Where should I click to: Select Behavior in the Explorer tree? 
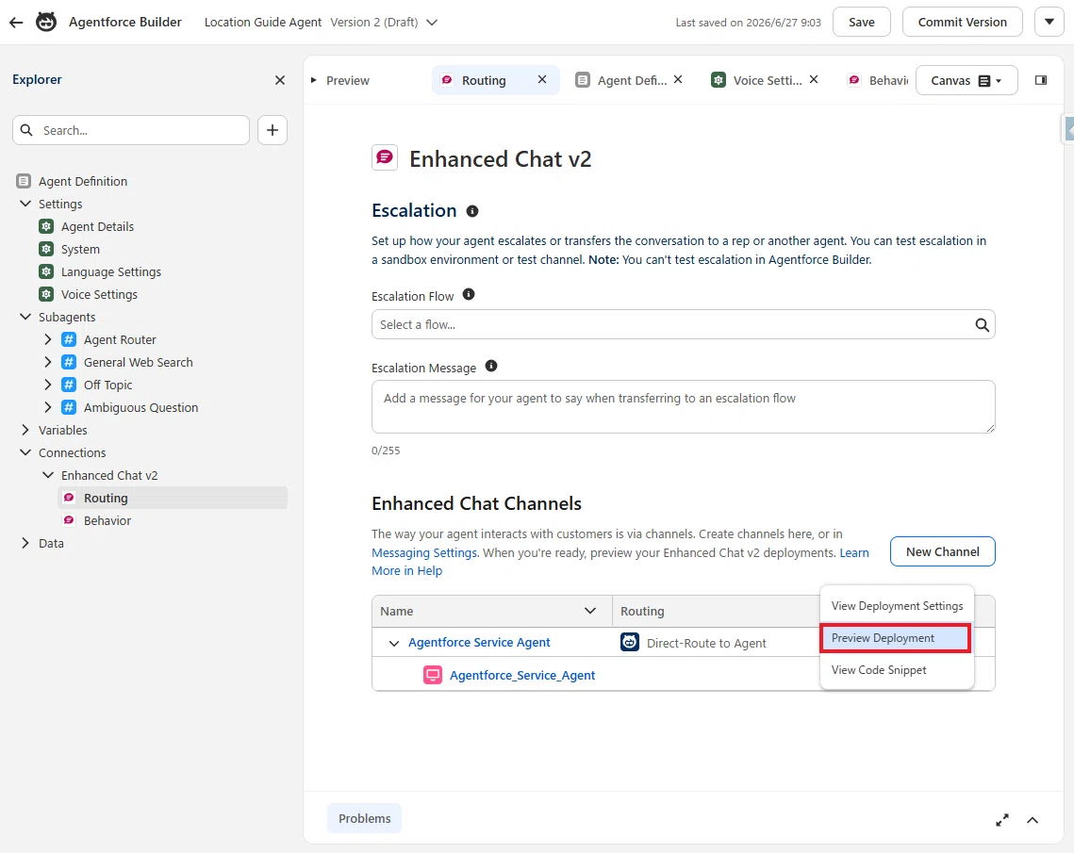107,520
